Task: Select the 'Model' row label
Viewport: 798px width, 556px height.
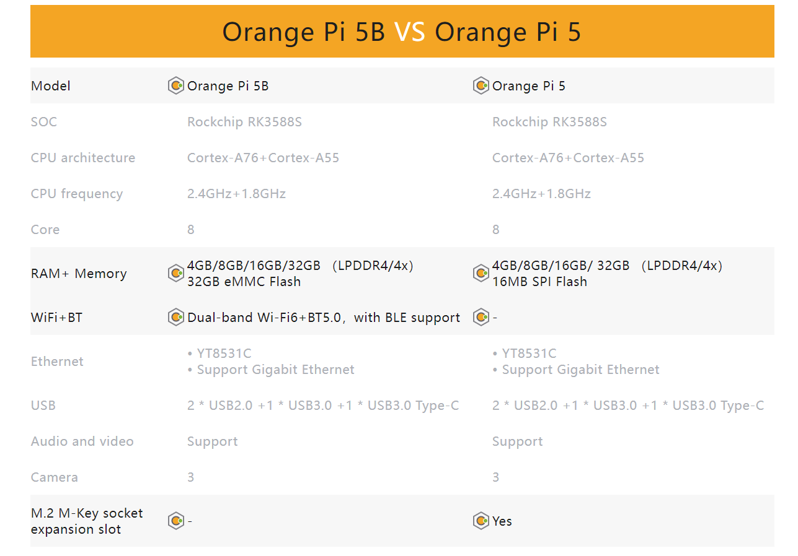Action: 51,85
